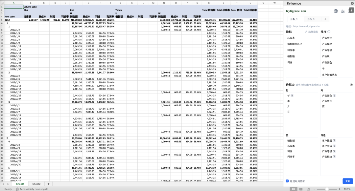Click the 268,046.75 total sales cell
This screenshot has width=355, height=191.
click(x=209, y=20)
